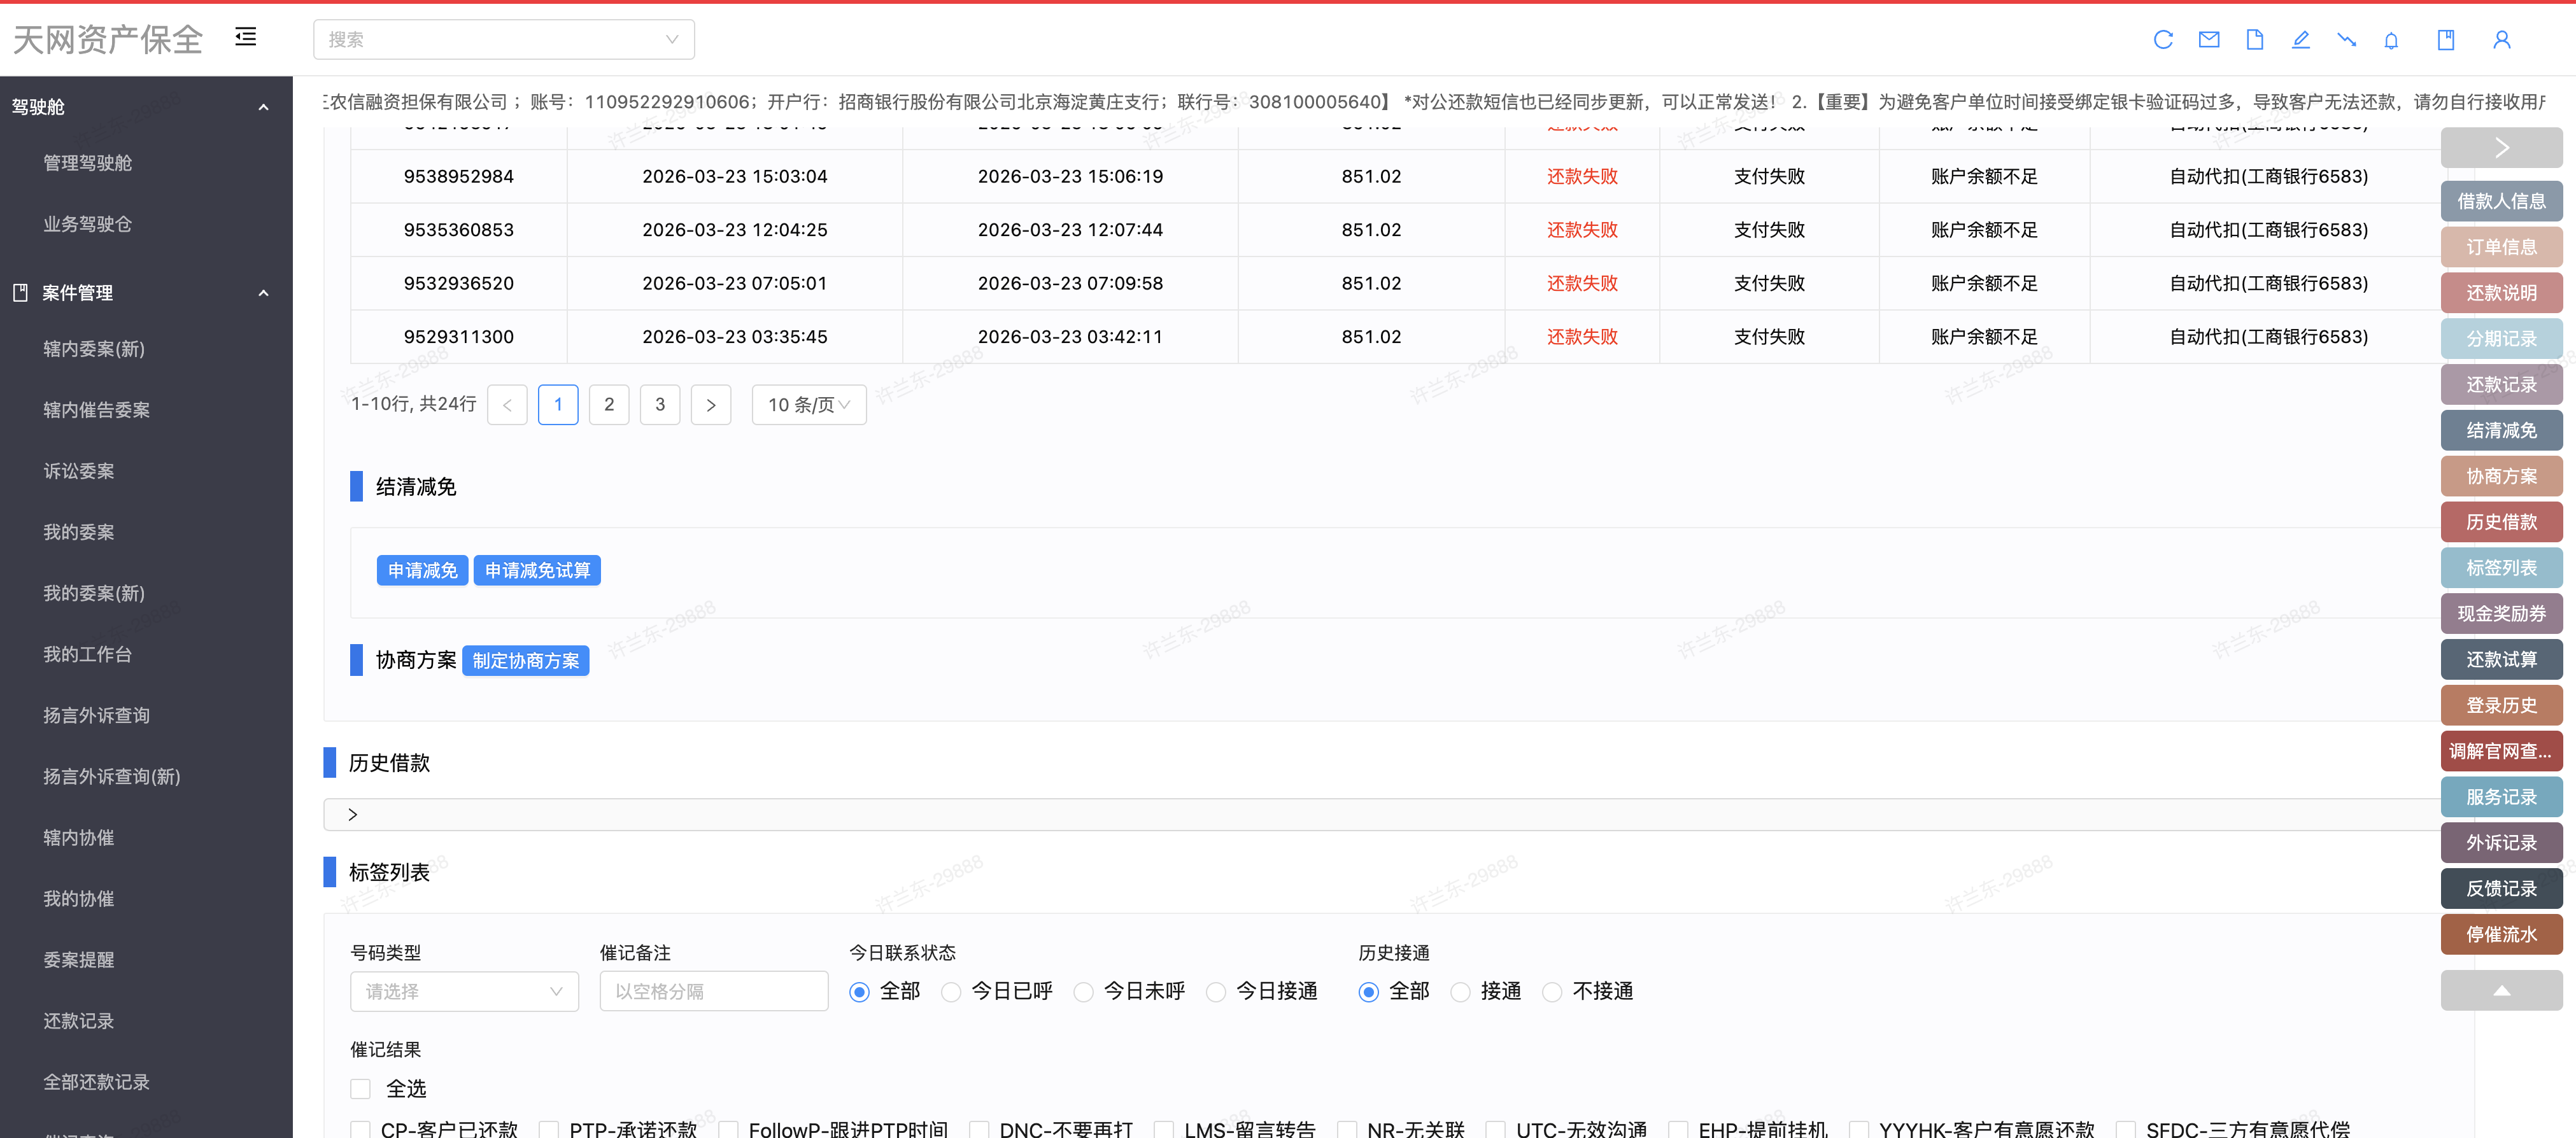Screen dimensions: 2576x1138
Task: Click the 催记备注 input field
Action: tap(713, 992)
